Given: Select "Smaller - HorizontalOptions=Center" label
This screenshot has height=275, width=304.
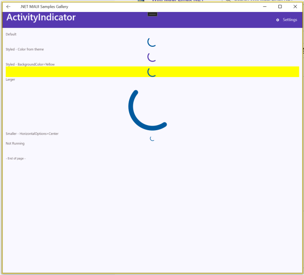Looking at the screenshot, I should point(32,134).
